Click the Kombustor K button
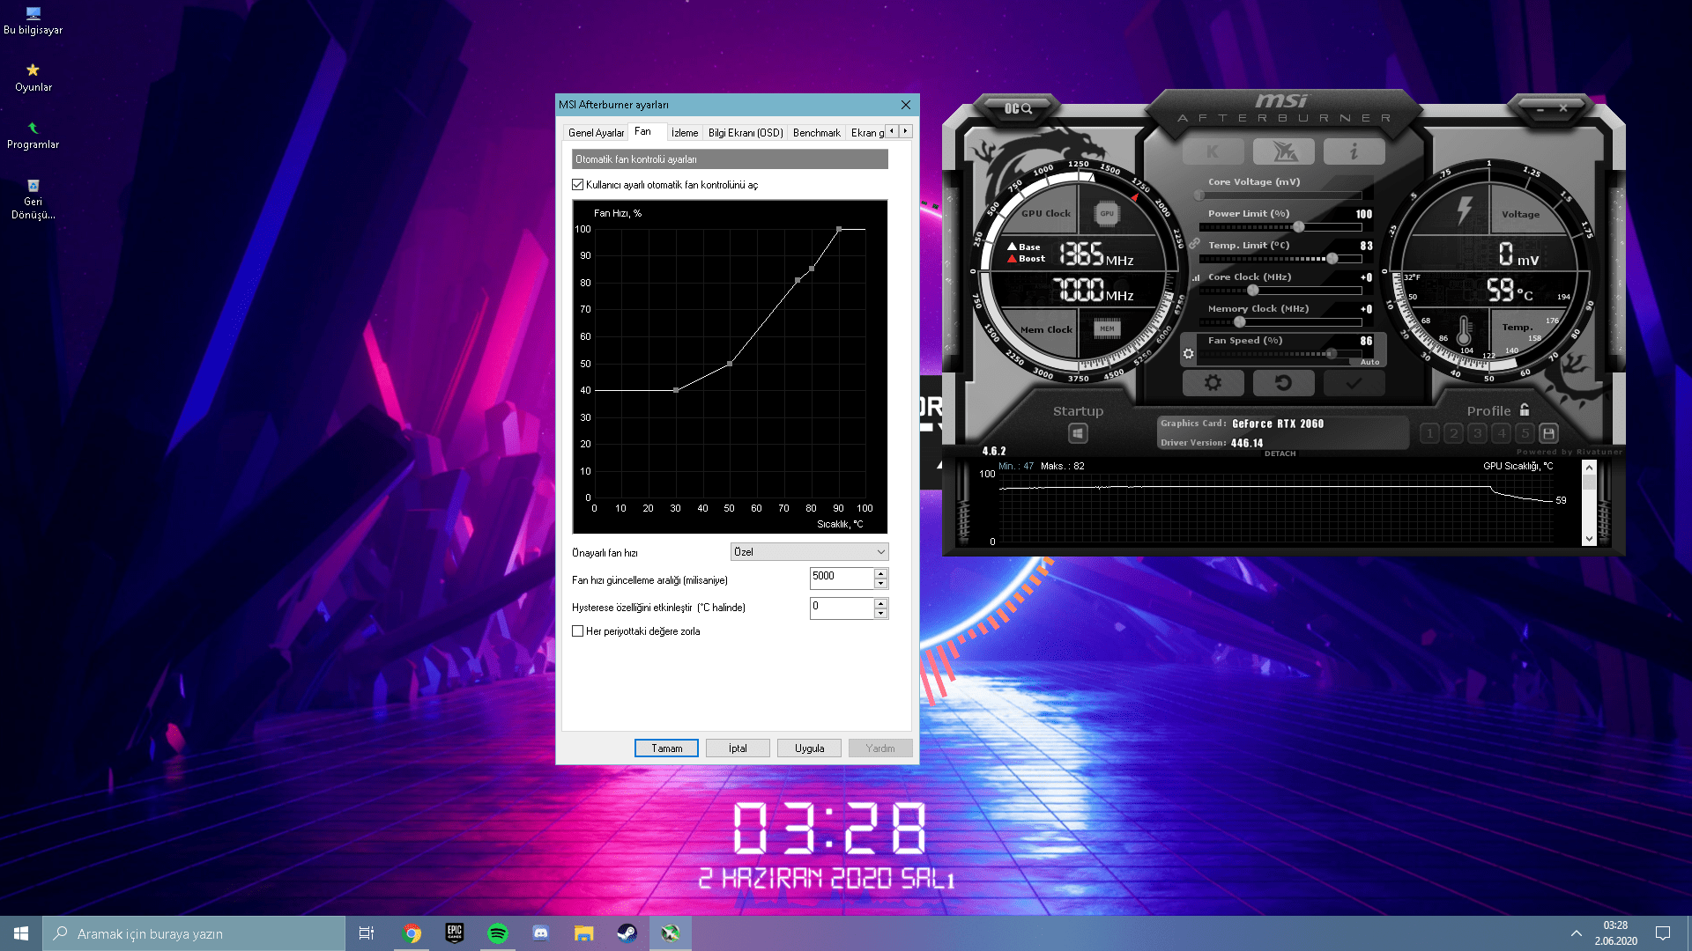This screenshot has height=951, width=1692. click(x=1213, y=151)
